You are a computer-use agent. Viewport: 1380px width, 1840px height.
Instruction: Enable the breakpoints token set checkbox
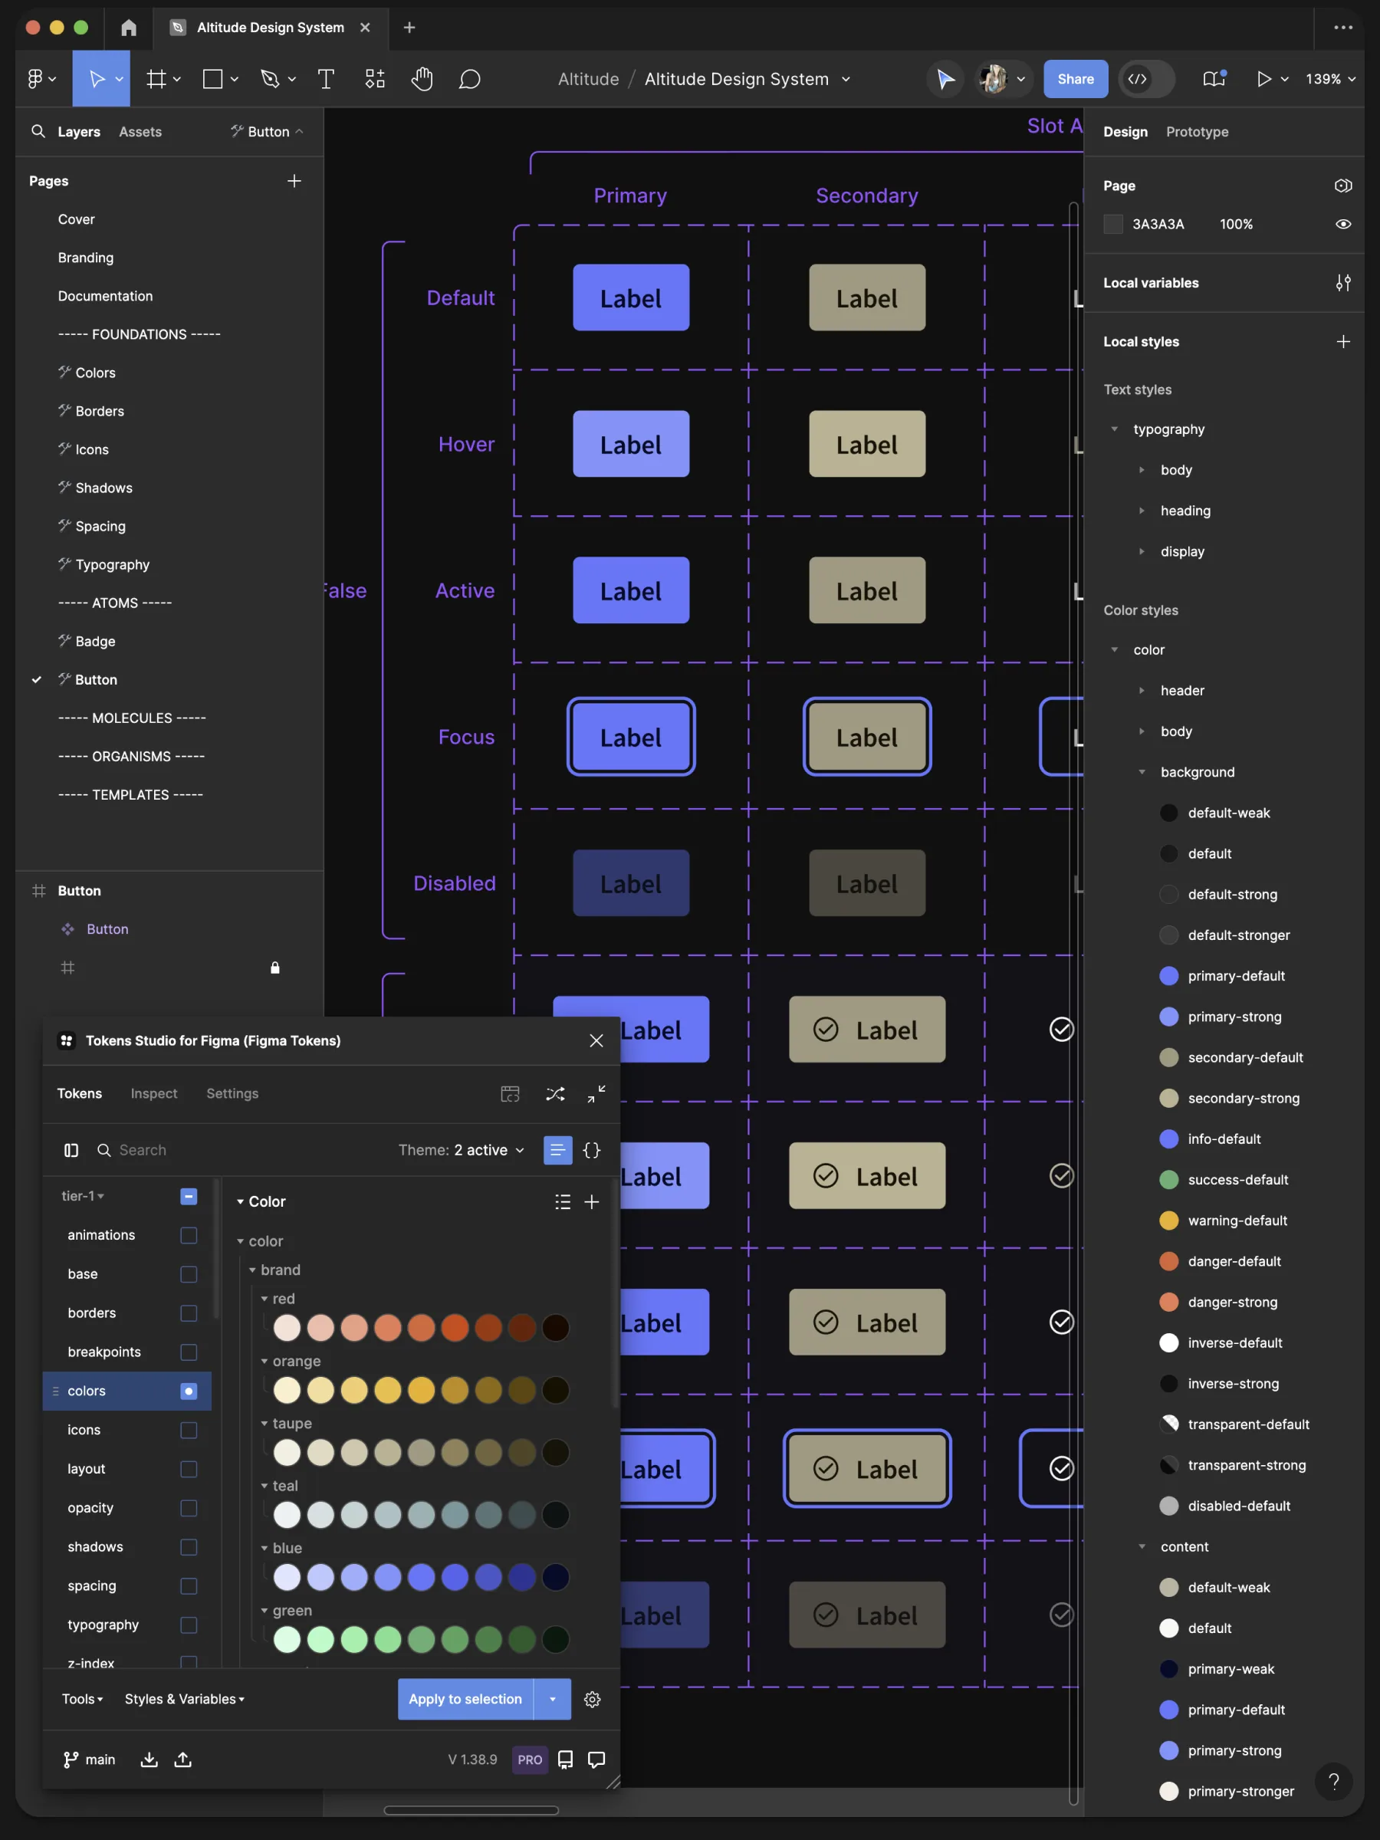[189, 1352]
